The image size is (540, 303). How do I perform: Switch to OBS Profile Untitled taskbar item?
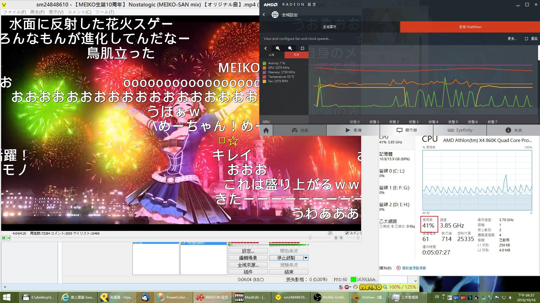330,297
